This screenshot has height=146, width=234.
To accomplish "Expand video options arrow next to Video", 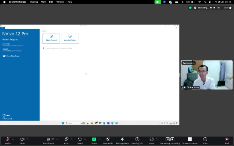I will click(27, 139).
